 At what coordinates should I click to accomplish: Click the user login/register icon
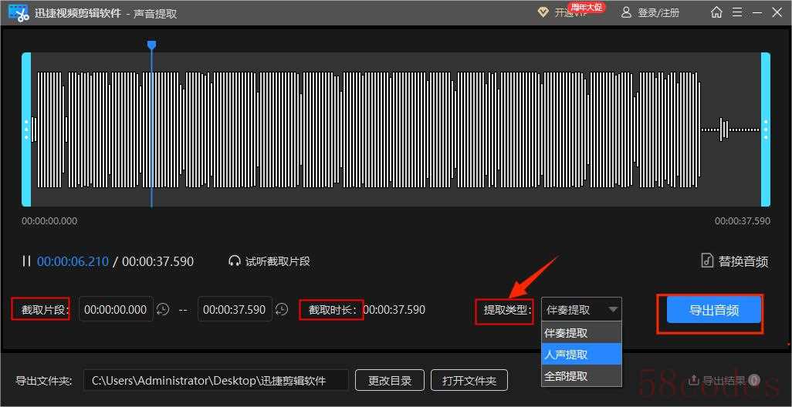pos(626,12)
